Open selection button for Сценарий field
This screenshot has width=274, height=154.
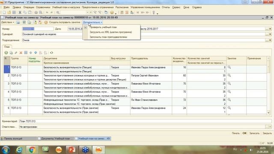[267, 34]
